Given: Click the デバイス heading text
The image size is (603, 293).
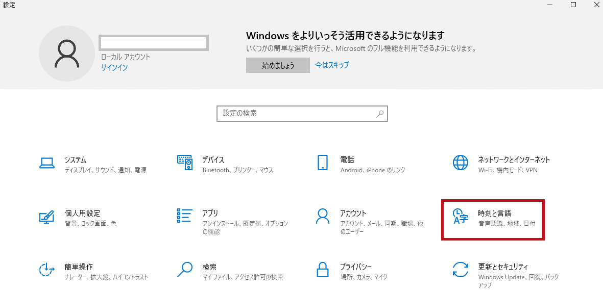Looking at the screenshot, I should coord(213,159).
